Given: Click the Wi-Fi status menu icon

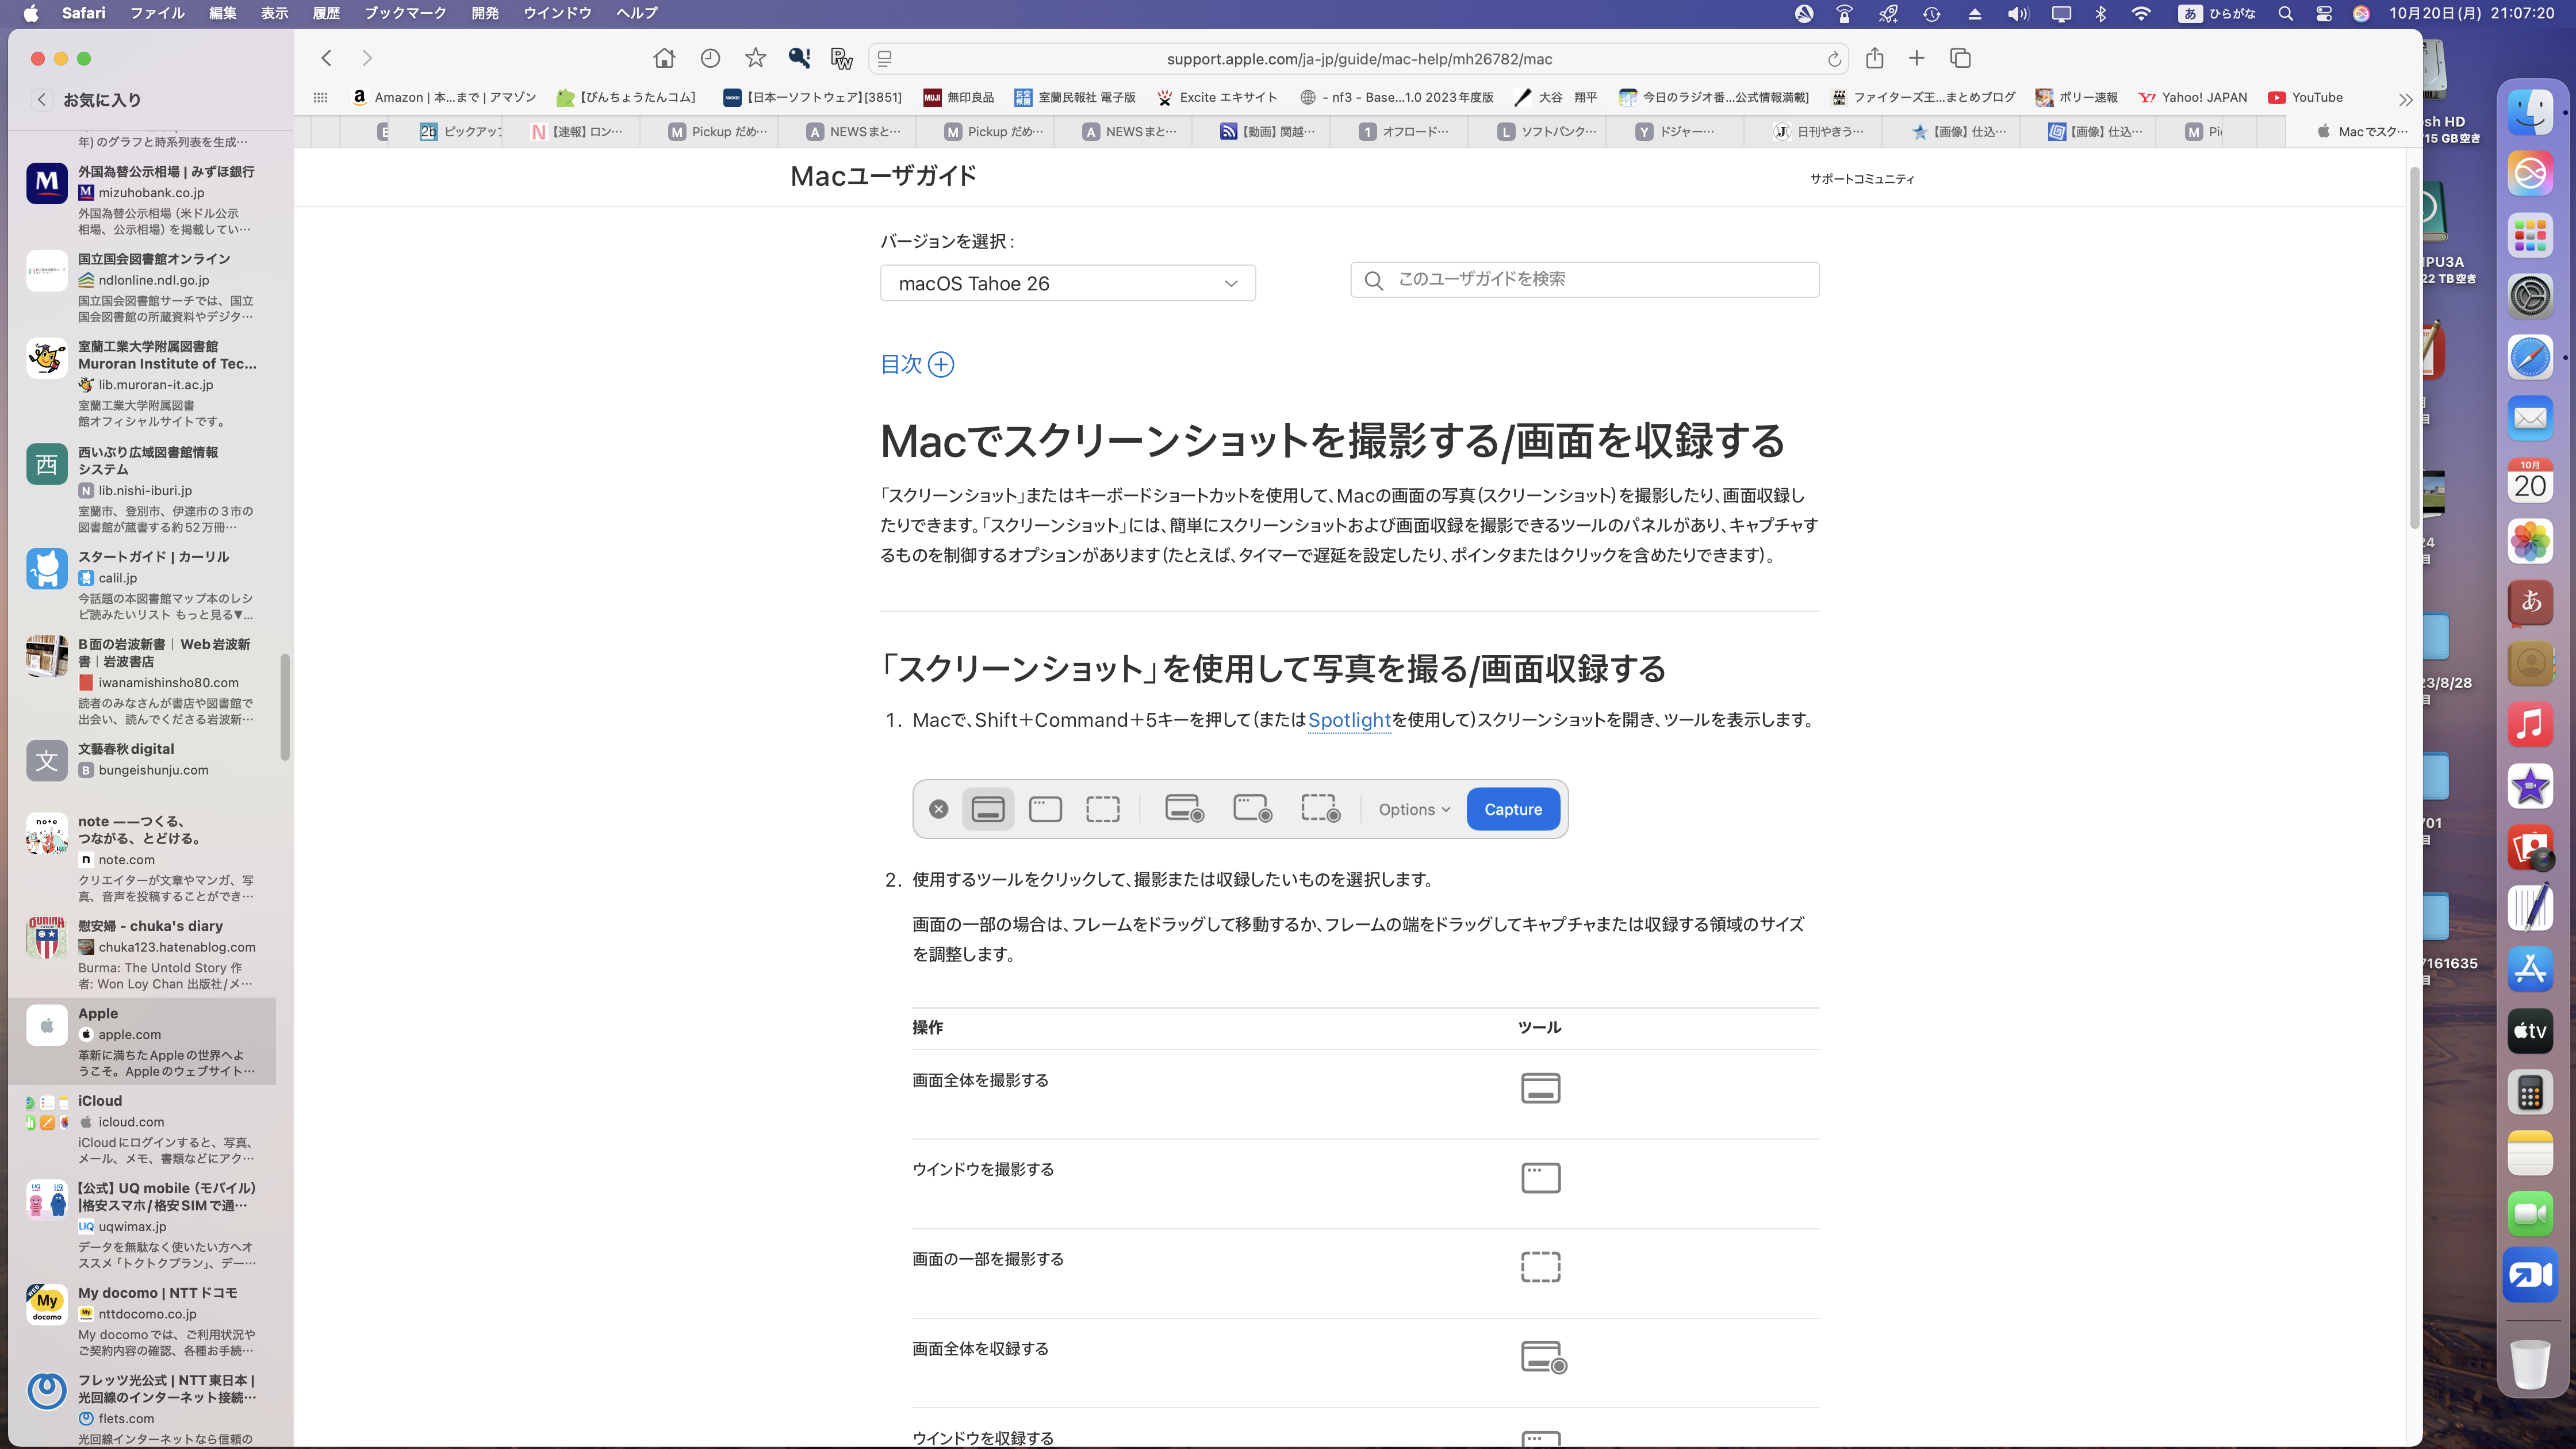Looking at the screenshot, I should (x=2141, y=13).
